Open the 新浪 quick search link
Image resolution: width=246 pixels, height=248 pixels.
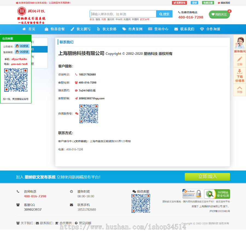pos(92,20)
